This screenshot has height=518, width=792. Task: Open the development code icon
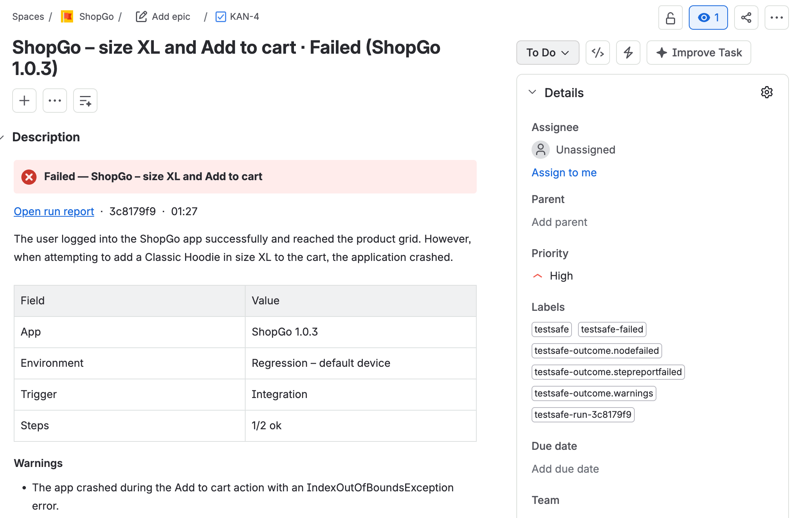pos(598,53)
